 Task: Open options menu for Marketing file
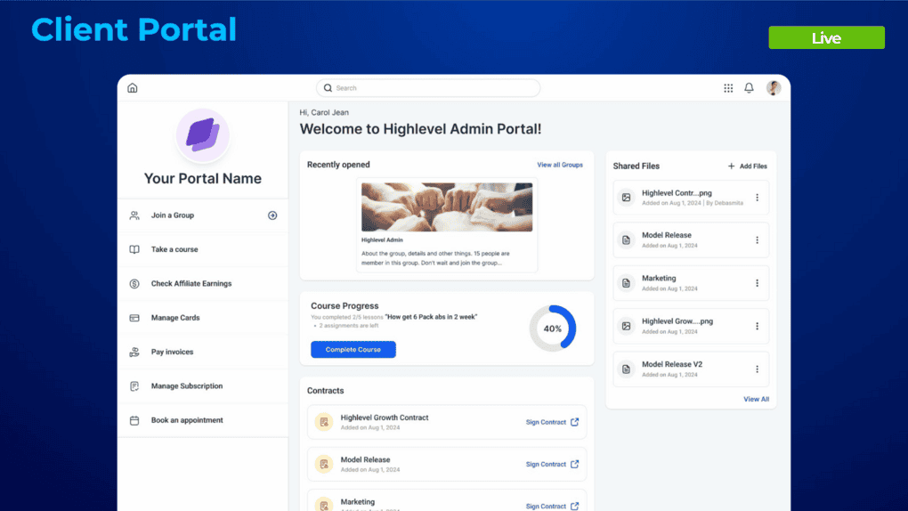coord(757,283)
